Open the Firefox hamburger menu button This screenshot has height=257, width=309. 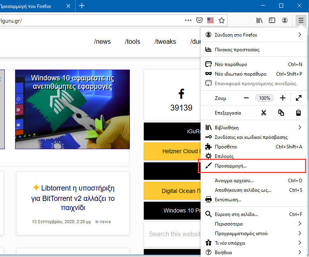click(301, 20)
